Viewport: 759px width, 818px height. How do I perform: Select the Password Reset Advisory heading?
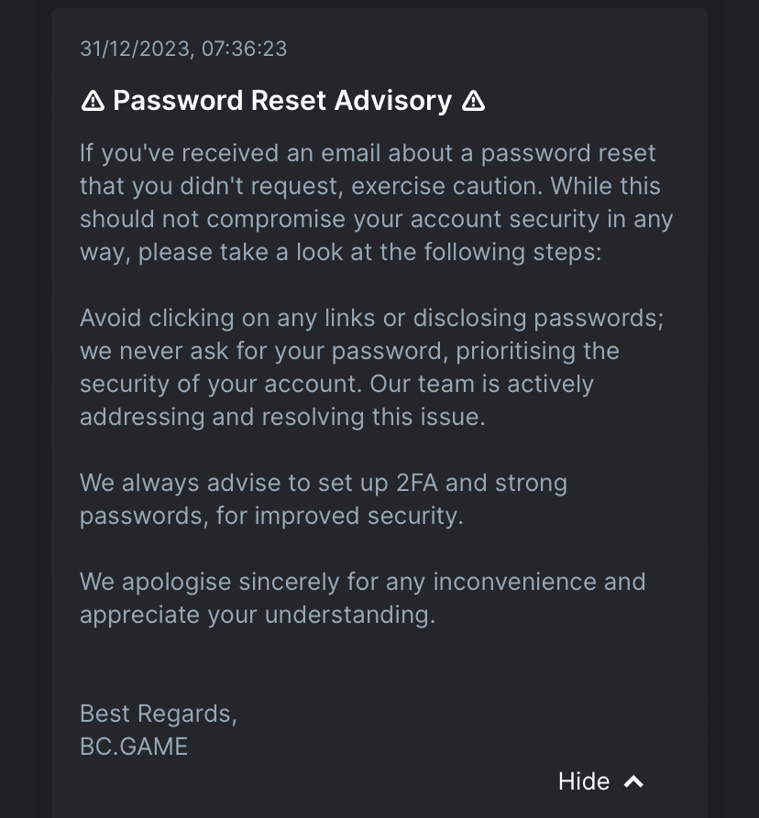[x=282, y=100]
